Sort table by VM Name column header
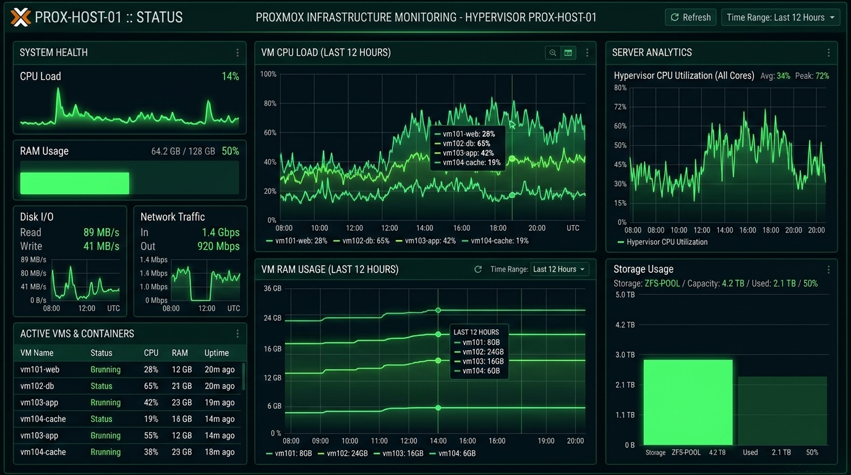This screenshot has width=851, height=475. (36, 353)
